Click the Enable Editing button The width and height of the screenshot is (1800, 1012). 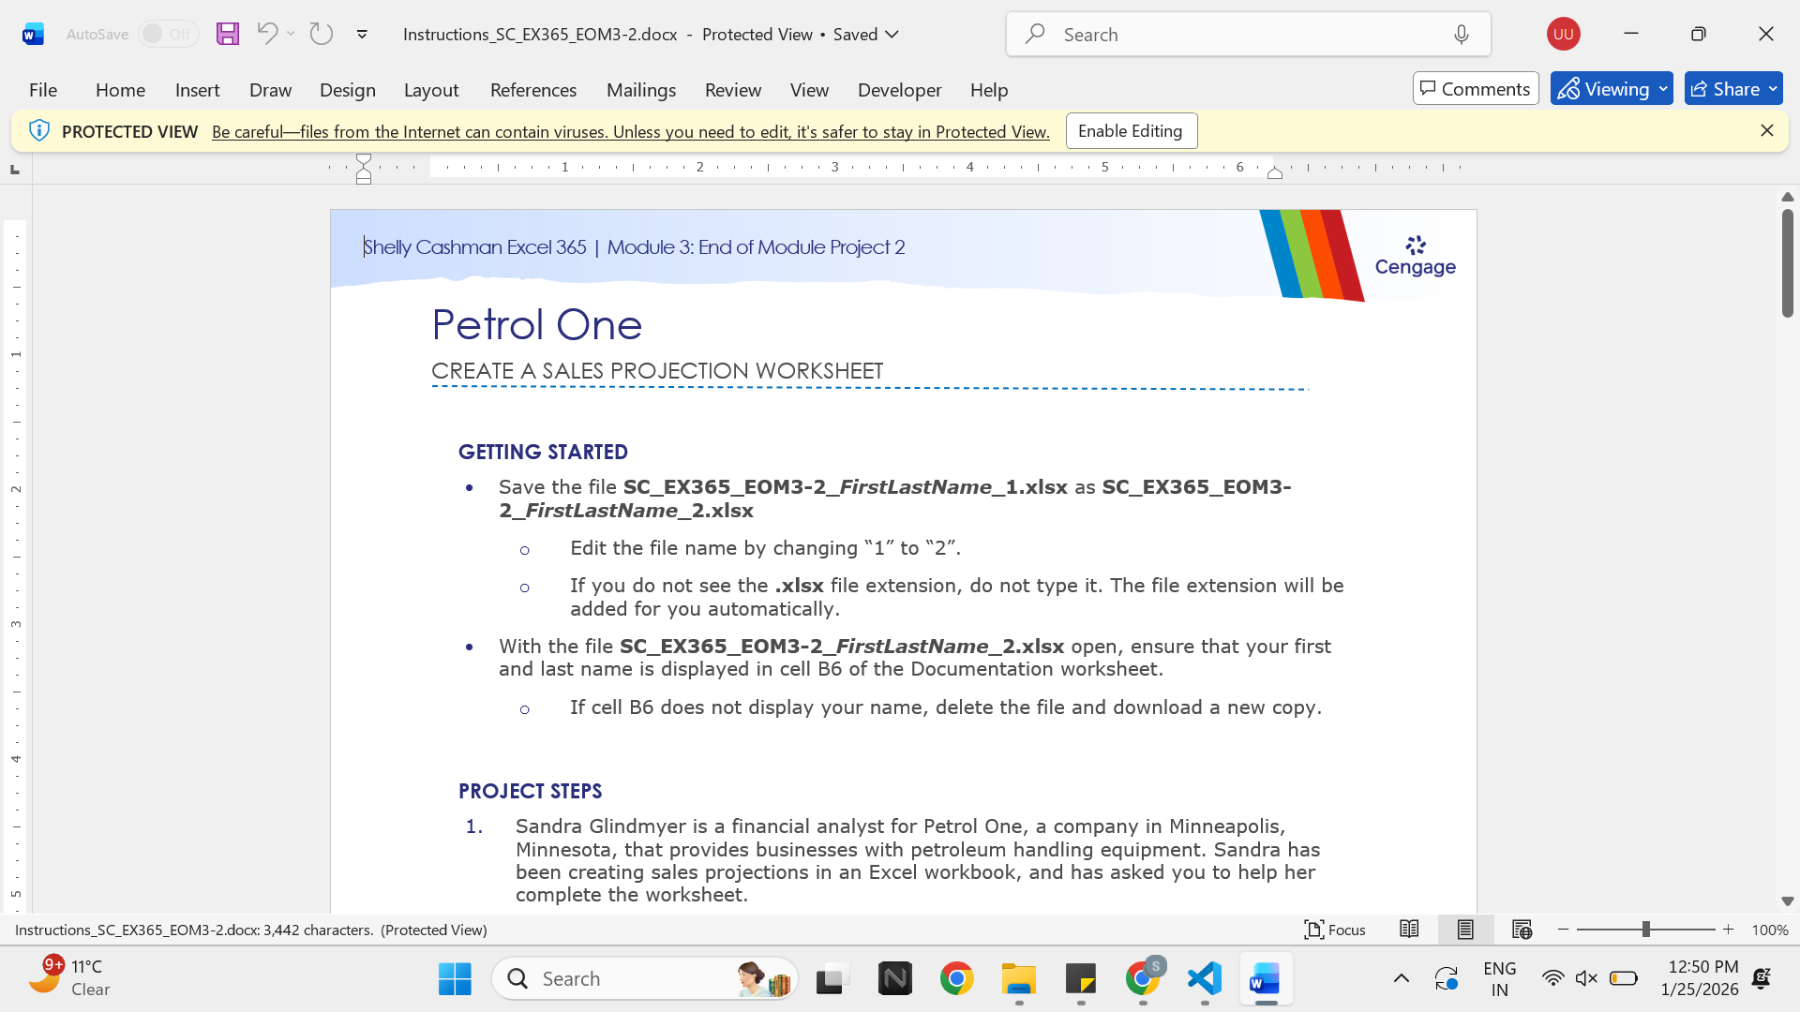pyautogui.click(x=1132, y=131)
